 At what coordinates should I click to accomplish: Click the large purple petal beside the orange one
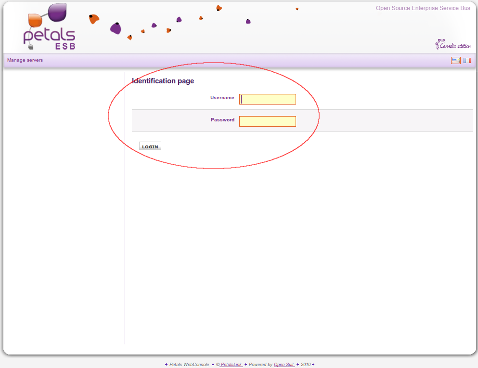[116, 28]
